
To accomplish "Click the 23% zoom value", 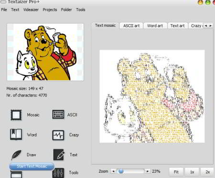I will (x=156, y=171).
